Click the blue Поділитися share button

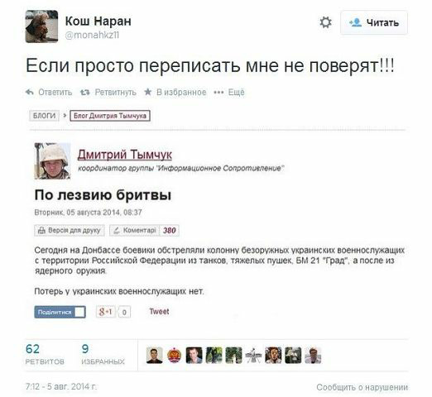coord(60,312)
